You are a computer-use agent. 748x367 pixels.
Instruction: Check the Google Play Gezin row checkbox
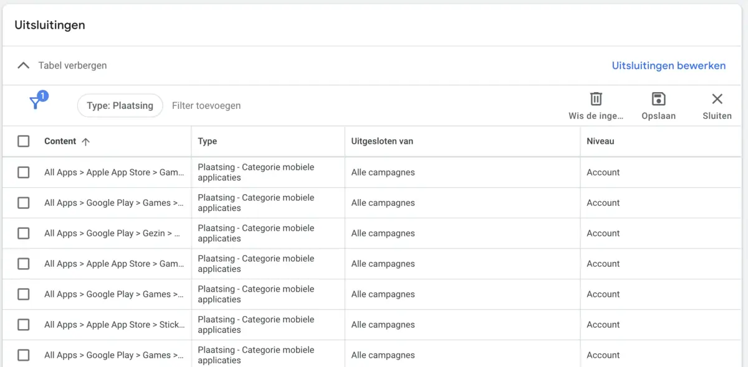tap(23, 233)
